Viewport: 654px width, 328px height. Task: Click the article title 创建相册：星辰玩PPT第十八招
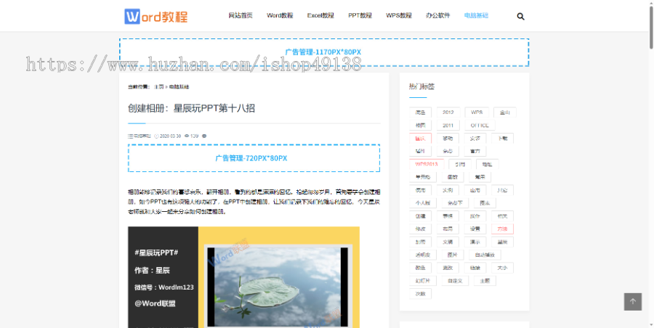(x=191, y=109)
